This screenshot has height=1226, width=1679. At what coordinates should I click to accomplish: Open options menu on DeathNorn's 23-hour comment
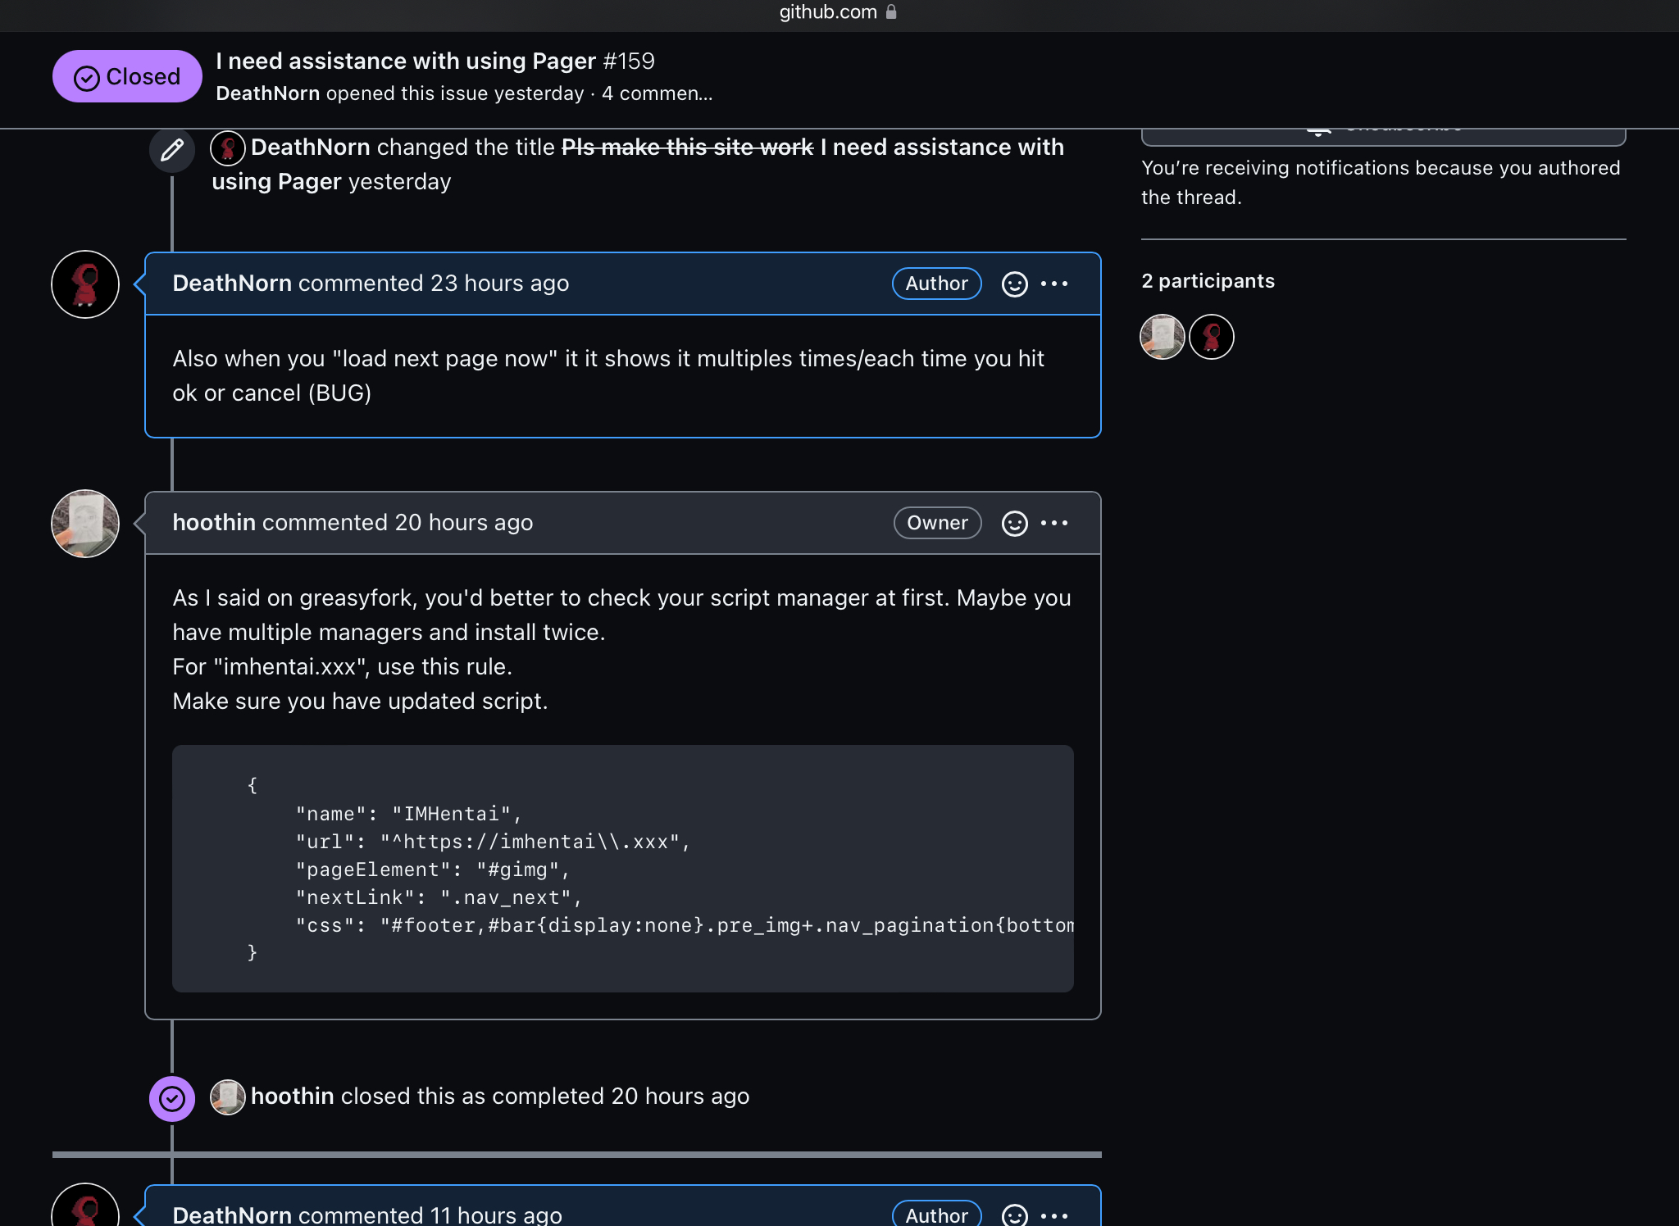(x=1054, y=284)
